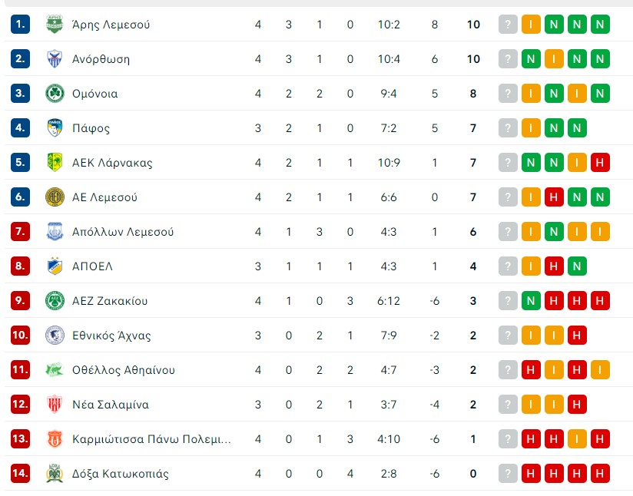Click the last orange I form box for Απόλλων Λεμεσού

(x=601, y=232)
